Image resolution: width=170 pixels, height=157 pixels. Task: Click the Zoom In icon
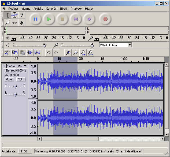click(x=68, y=52)
